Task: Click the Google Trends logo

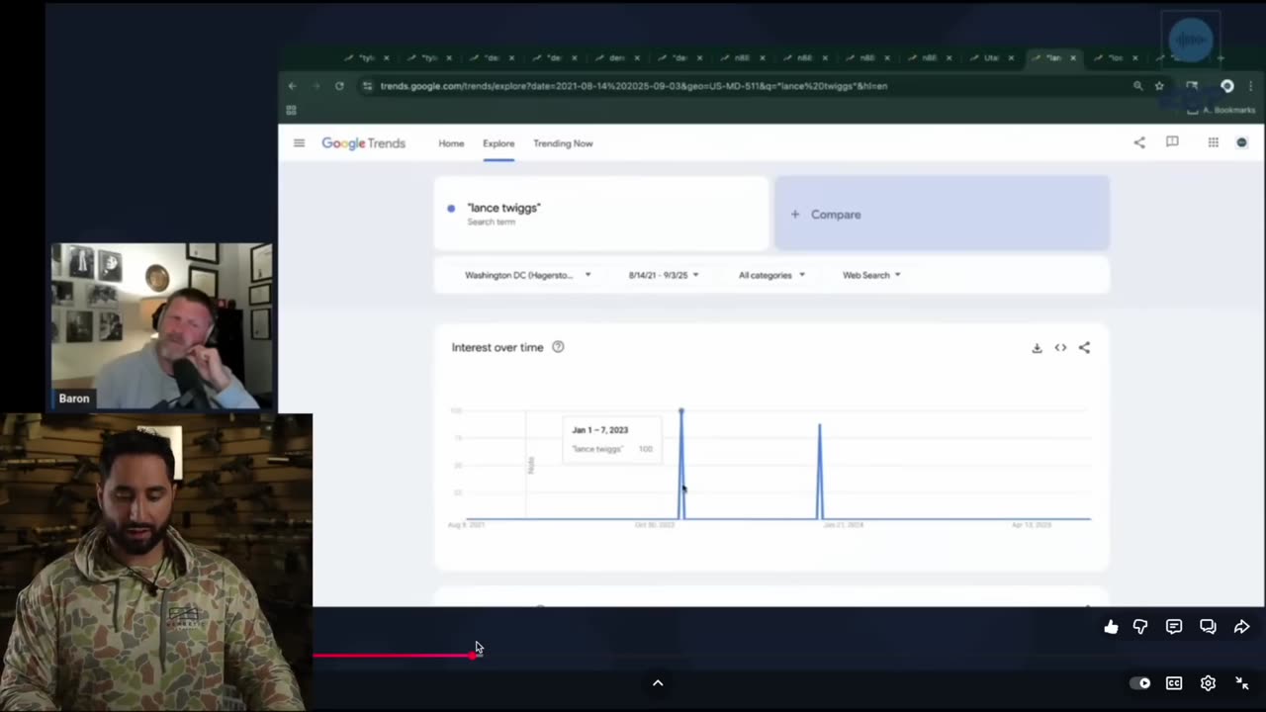Action: click(363, 143)
